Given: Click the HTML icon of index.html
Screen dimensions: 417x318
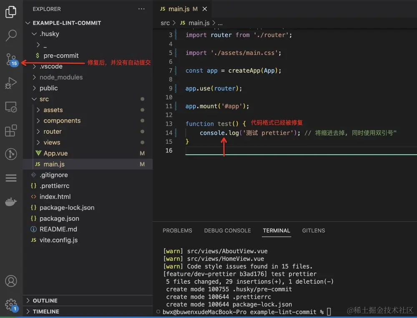Looking at the screenshot, I should (33, 197).
